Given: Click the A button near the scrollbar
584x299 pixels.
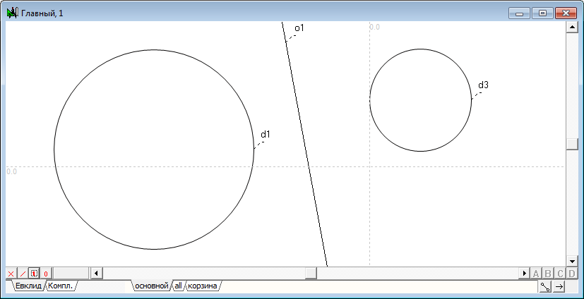Looking at the screenshot, I should tap(536, 274).
